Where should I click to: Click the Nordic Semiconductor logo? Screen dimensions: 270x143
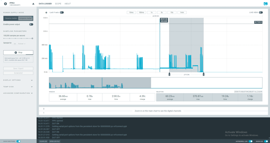tap(265, 4)
